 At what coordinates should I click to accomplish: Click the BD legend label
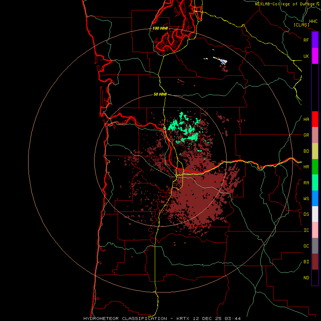[306, 151]
